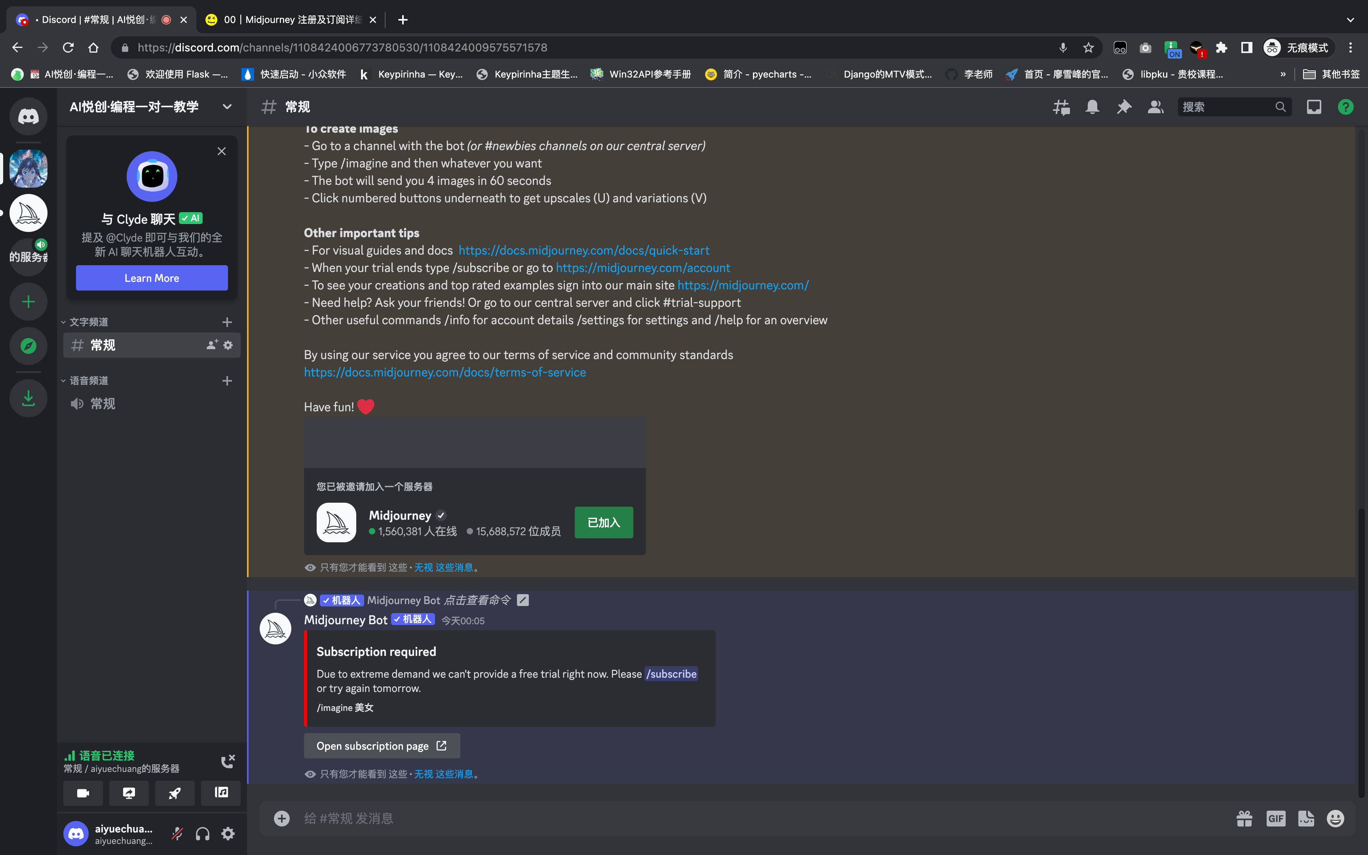Disconnect from voice with the phone icon
This screenshot has height=855, width=1368.
click(x=227, y=761)
